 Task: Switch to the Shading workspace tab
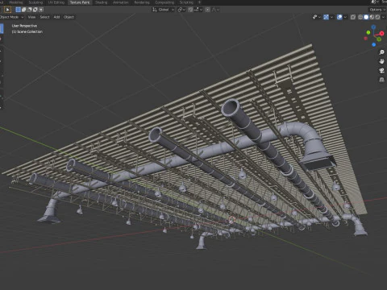(x=102, y=2)
